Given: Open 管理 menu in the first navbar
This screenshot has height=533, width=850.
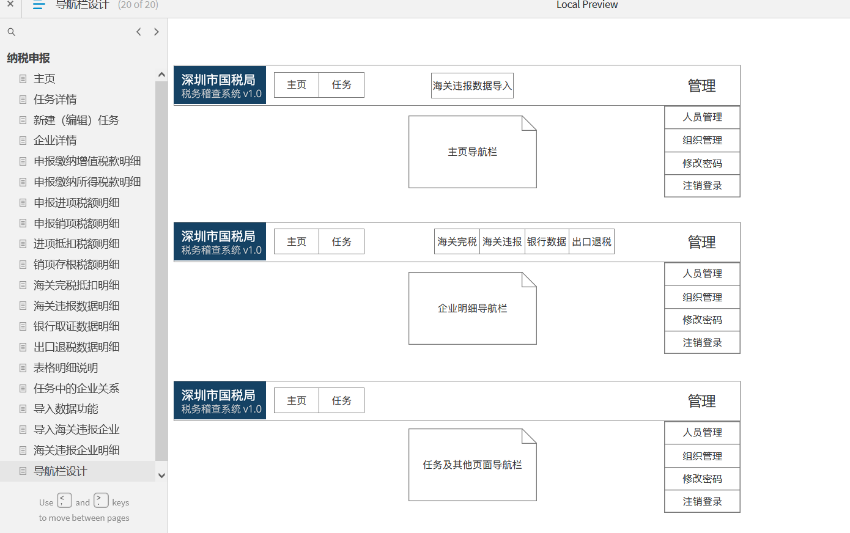Looking at the screenshot, I should [701, 86].
